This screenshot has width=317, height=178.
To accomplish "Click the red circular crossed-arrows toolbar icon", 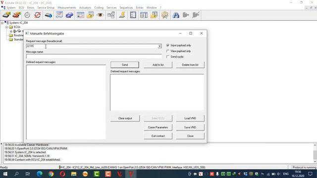I will [38, 15].
